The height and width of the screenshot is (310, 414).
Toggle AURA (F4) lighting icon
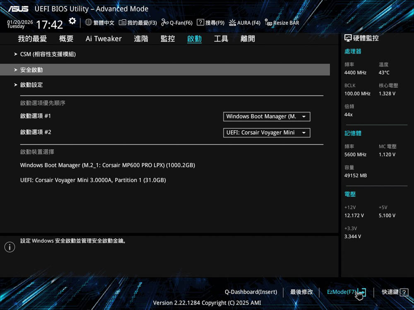pyautogui.click(x=232, y=23)
